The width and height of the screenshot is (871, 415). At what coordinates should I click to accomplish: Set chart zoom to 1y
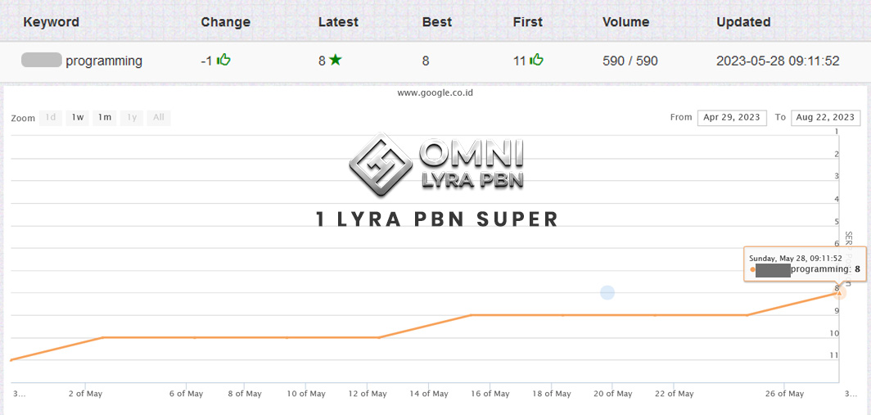(x=132, y=118)
